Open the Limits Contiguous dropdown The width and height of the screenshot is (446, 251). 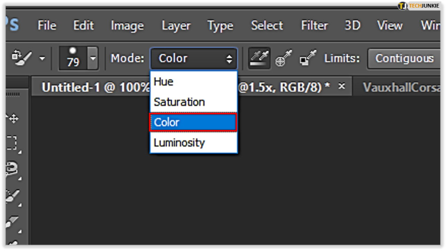[404, 59]
